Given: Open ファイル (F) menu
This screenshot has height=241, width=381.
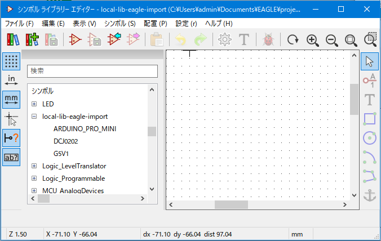Looking at the screenshot, I should point(19,24).
